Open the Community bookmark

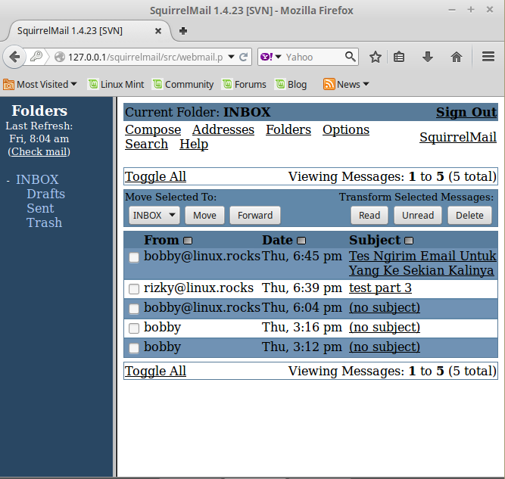[183, 84]
